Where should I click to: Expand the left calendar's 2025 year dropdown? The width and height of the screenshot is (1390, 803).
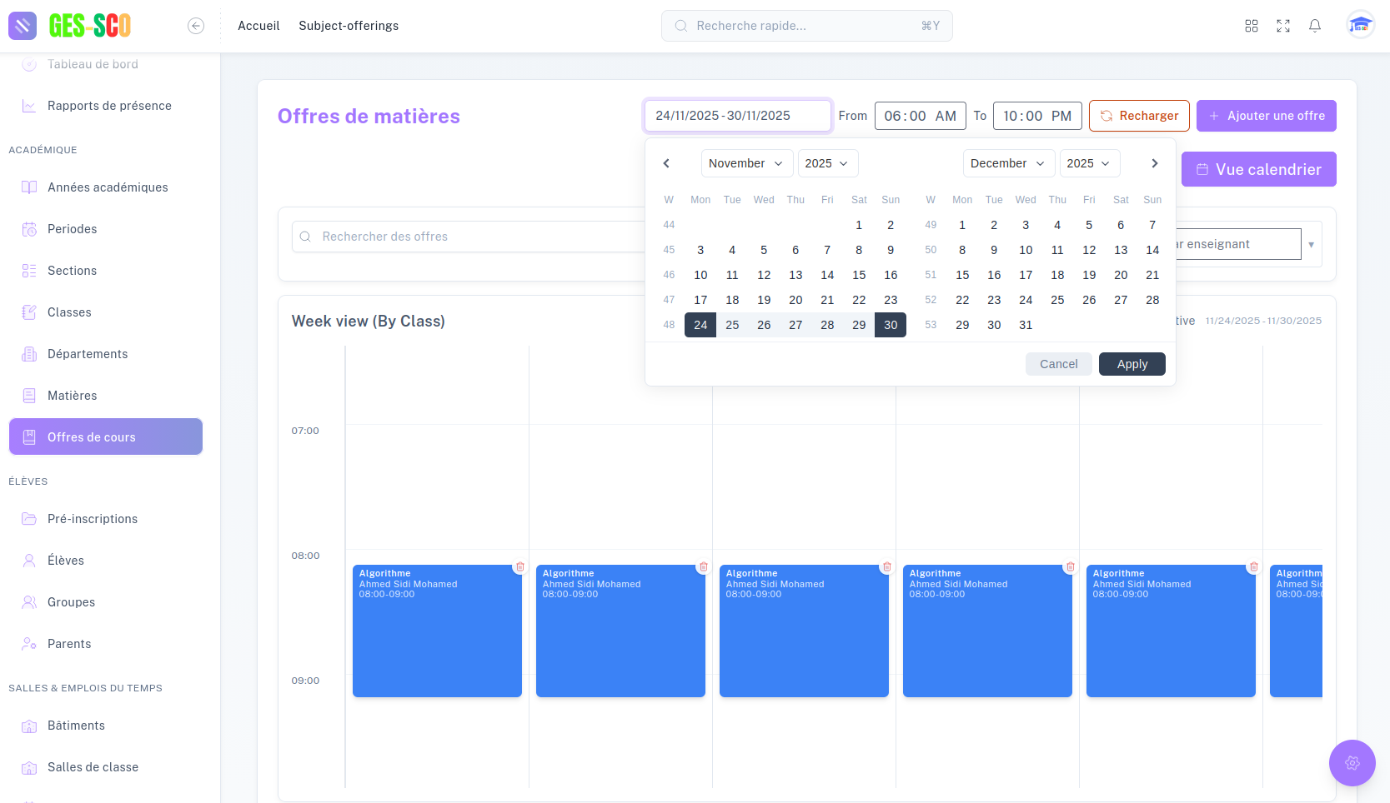tap(827, 163)
